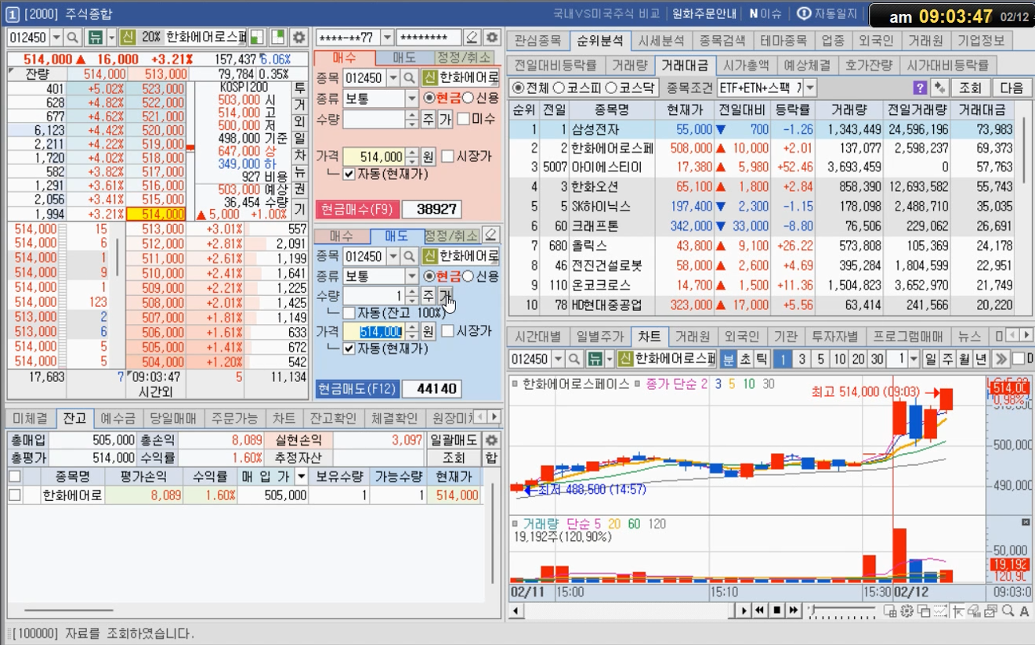The image size is (1035, 645).
Task: Select 신용 radio in buy order form
Action: pyautogui.click(x=469, y=98)
